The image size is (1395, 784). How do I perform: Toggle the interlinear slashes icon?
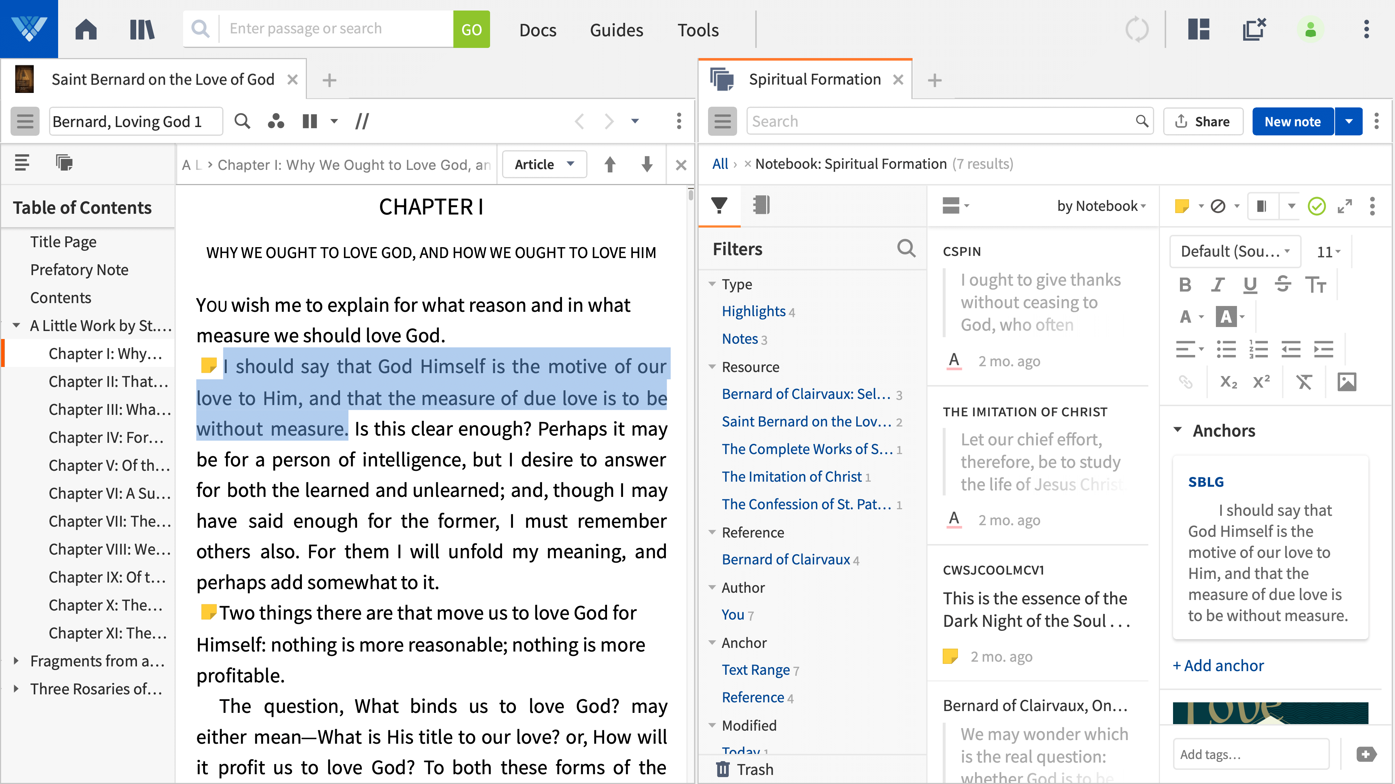[362, 121]
